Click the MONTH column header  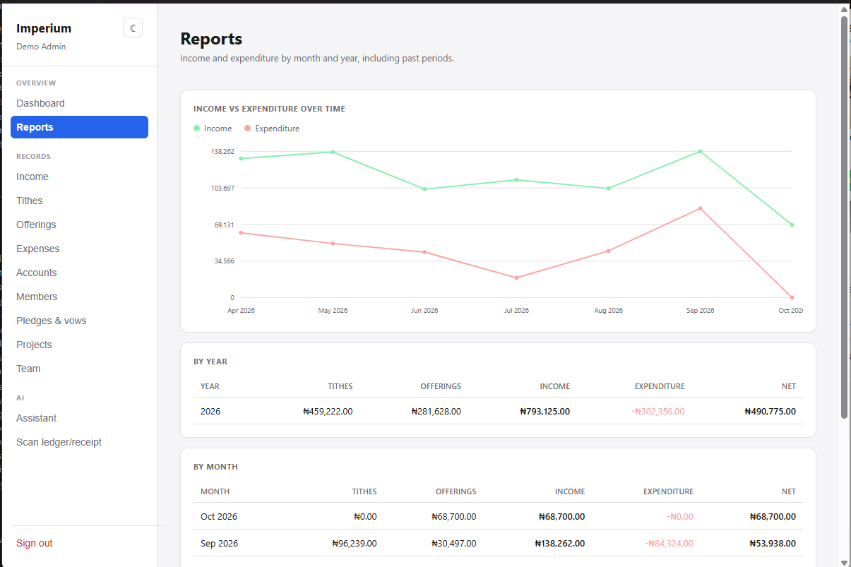tap(215, 491)
